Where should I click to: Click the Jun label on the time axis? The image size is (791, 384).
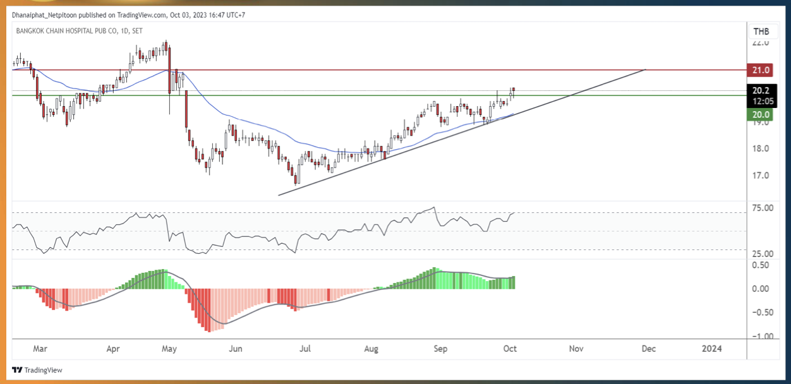click(235, 348)
